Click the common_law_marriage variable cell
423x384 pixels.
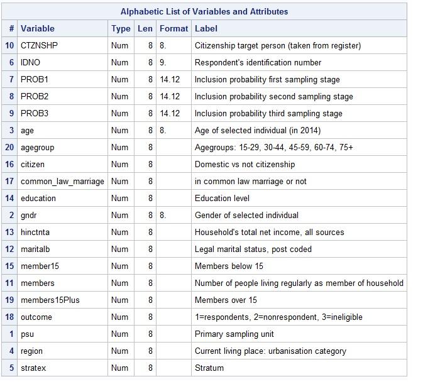[62, 181]
